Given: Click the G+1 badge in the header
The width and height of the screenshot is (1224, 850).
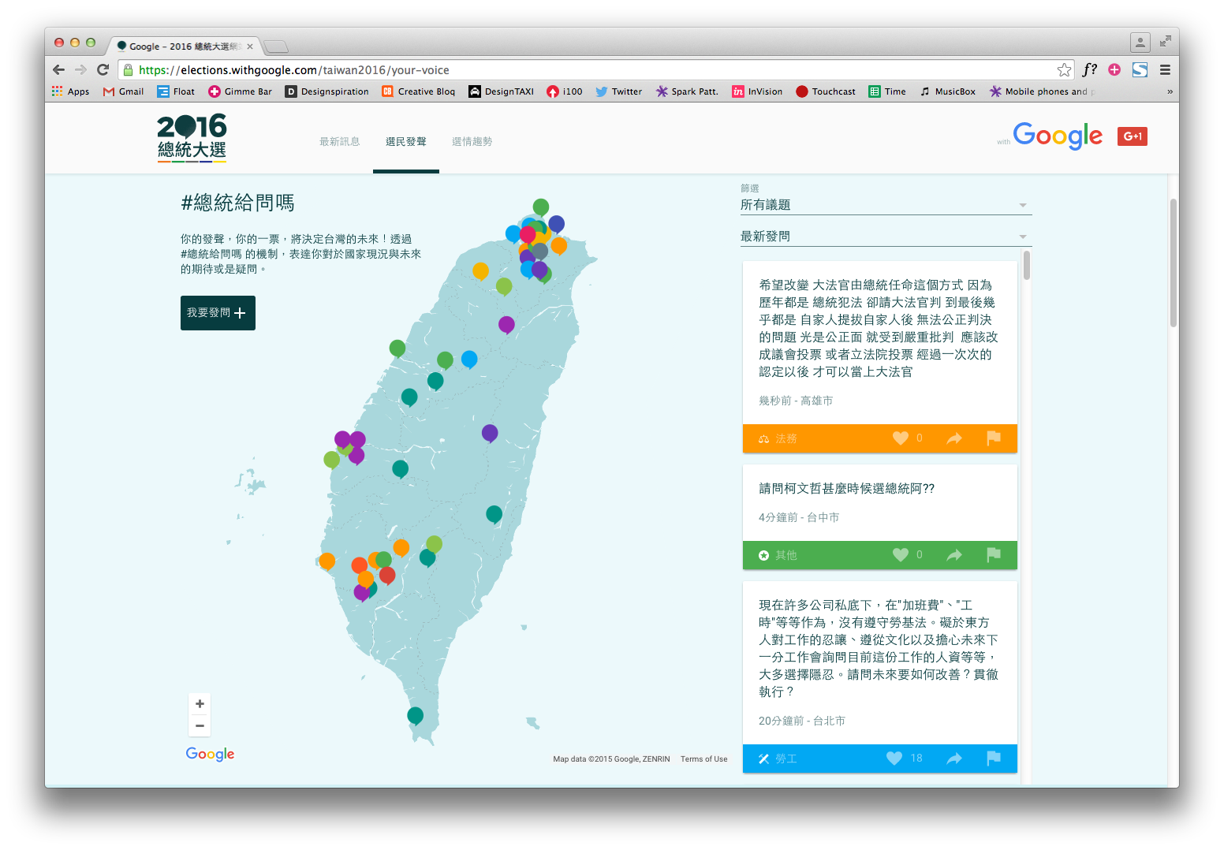Looking at the screenshot, I should coord(1133,136).
